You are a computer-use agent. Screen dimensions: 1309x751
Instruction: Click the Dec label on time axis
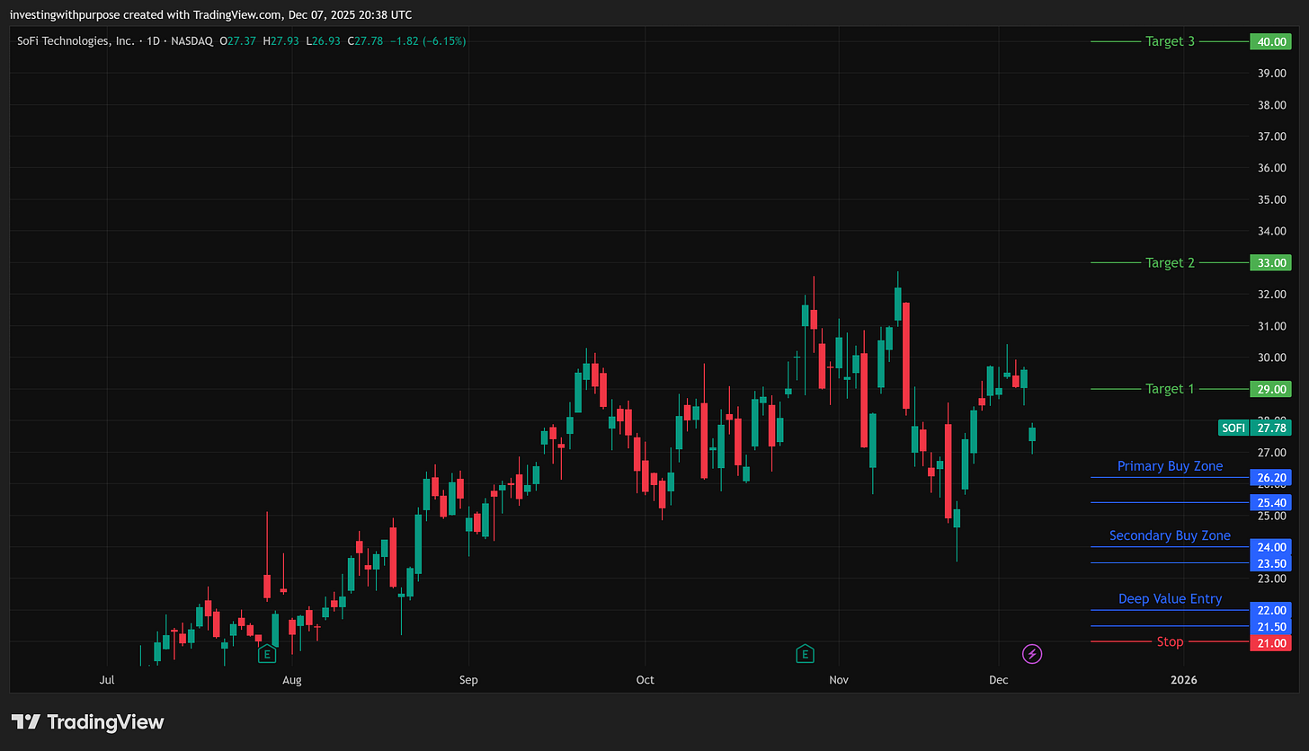point(998,680)
